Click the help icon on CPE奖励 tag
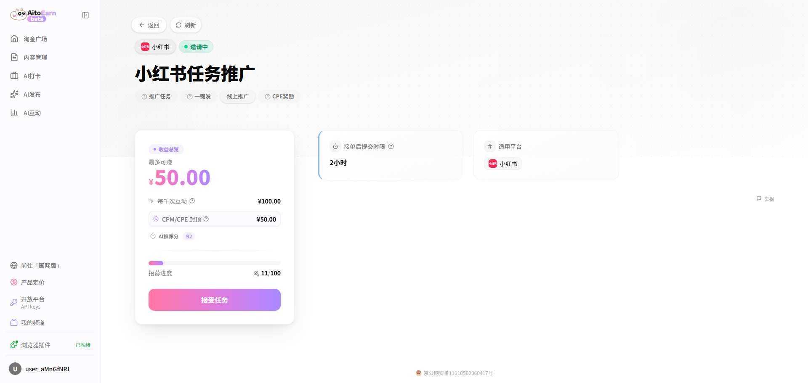 pos(268,97)
